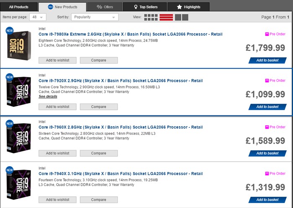The height and width of the screenshot is (208, 293).
Task: Compare the i9-7920X processor
Action: [99, 107]
